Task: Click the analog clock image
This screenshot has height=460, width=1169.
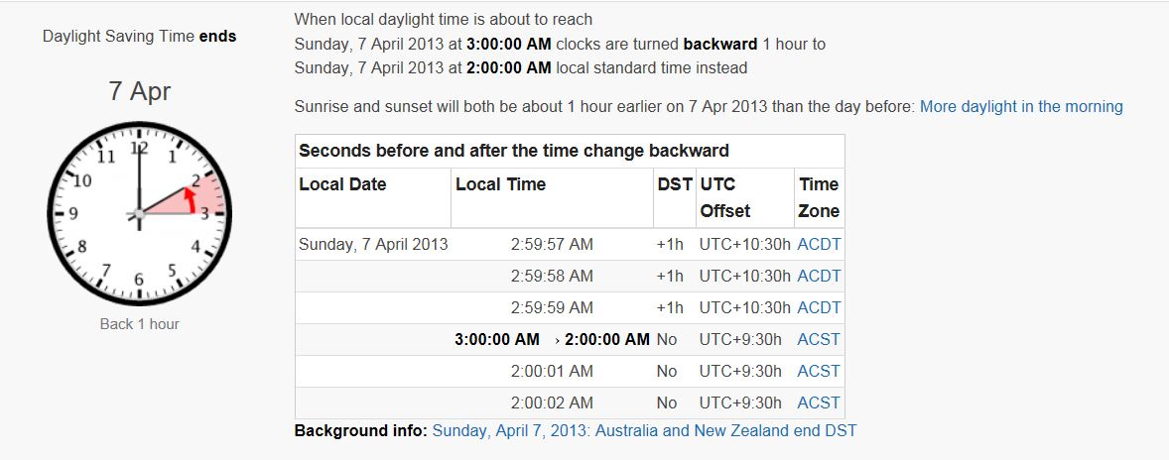Action: coord(139,213)
